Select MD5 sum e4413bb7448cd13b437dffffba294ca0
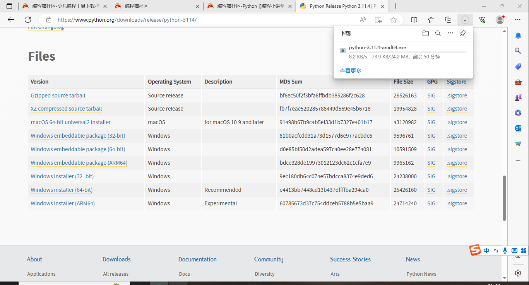The image size is (529, 285). 324,190
